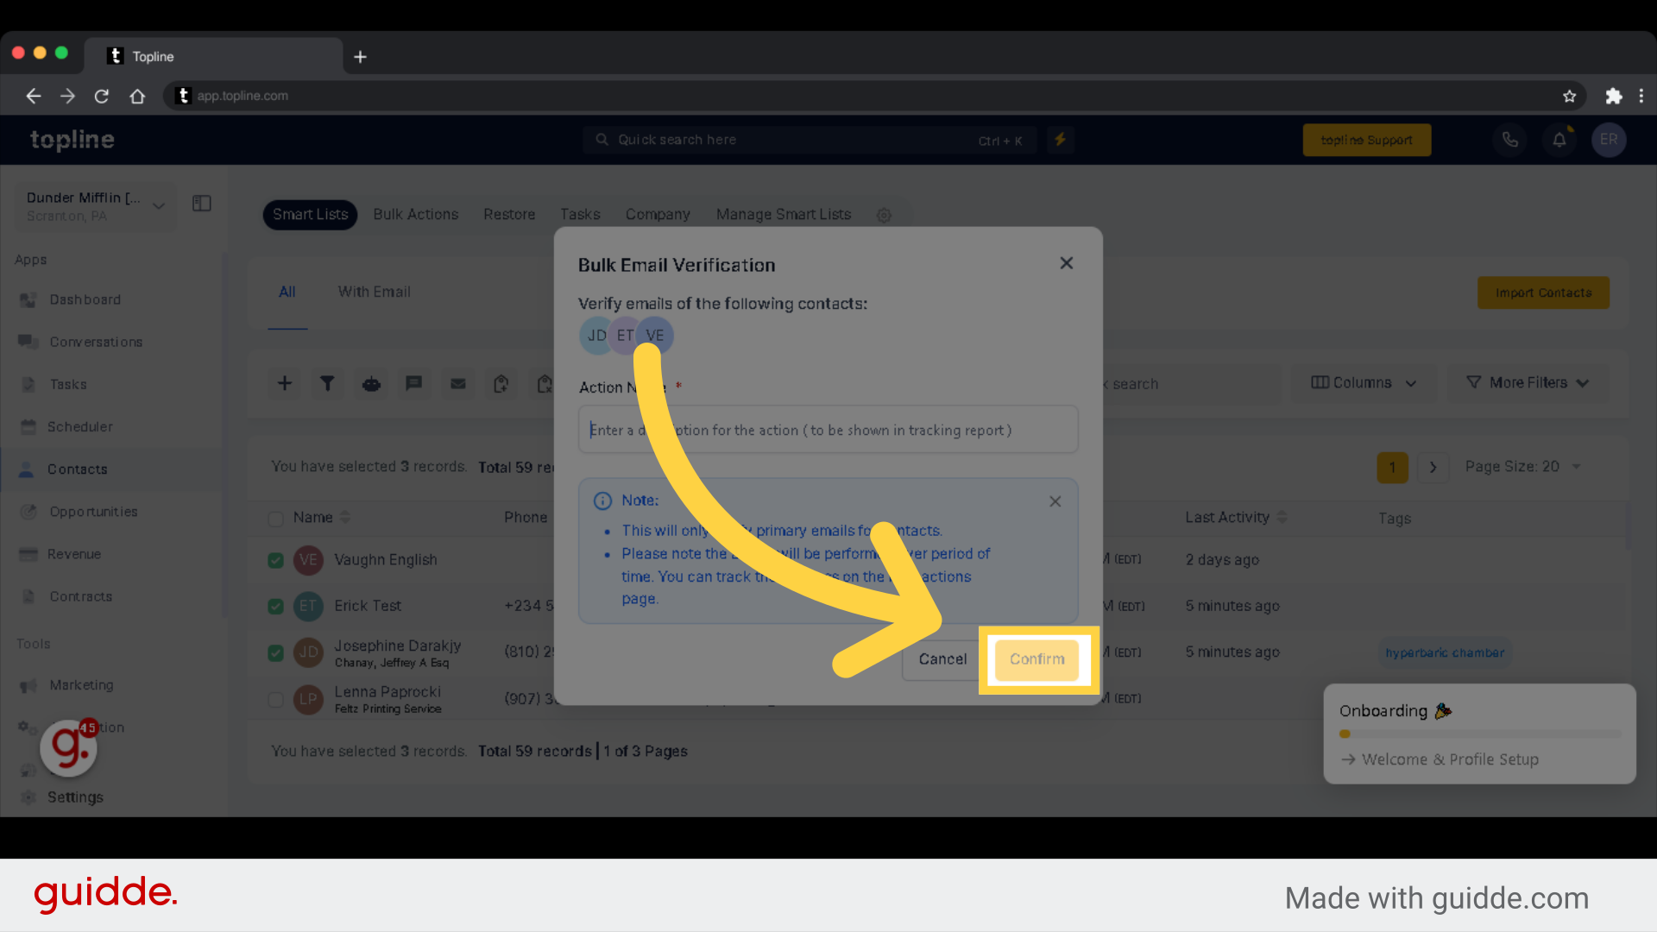Expand More Filters dropdown panel

[1528, 382]
